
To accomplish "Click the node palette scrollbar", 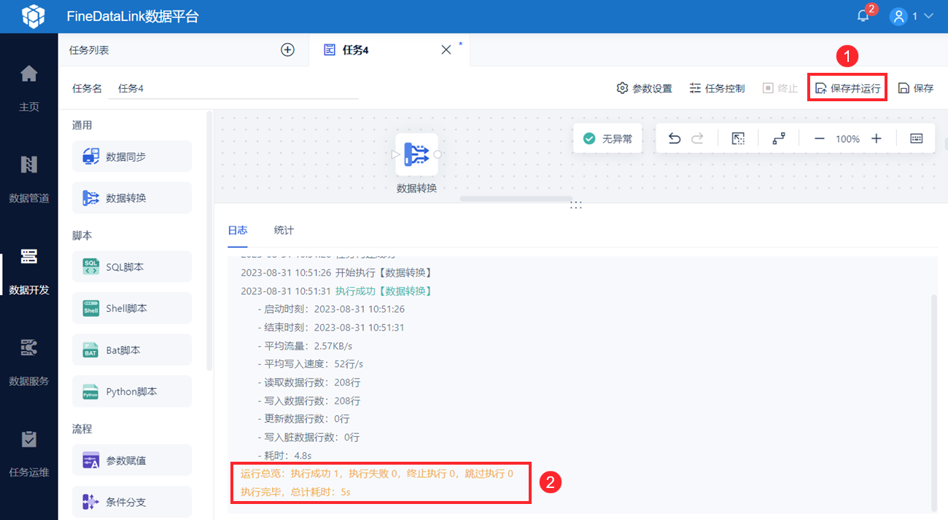I will [209, 242].
